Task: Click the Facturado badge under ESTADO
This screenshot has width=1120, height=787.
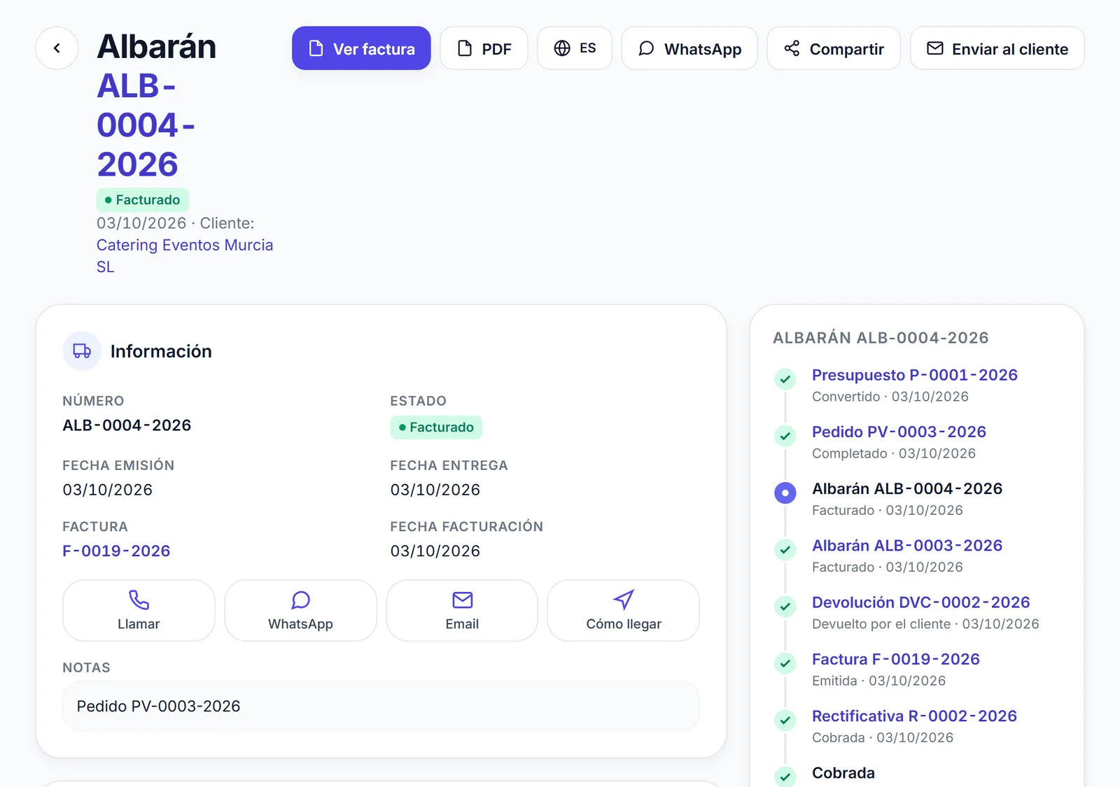Action: click(436, 427)
